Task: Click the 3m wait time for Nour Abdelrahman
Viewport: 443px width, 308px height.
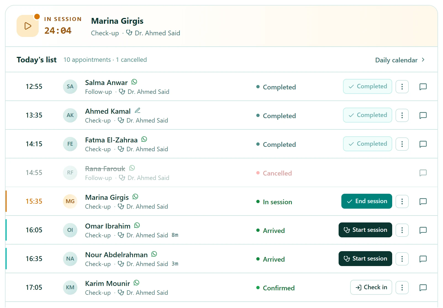Action: (x=175, y=264)
